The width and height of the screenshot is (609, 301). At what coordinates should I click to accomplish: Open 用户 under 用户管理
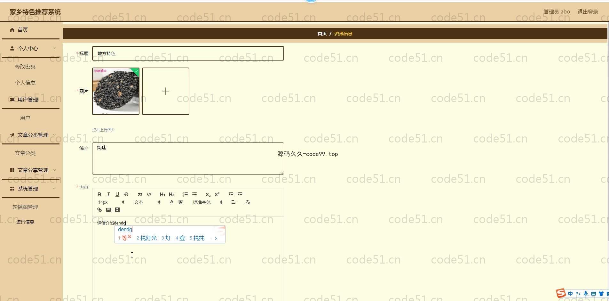(x=25, y=118)
